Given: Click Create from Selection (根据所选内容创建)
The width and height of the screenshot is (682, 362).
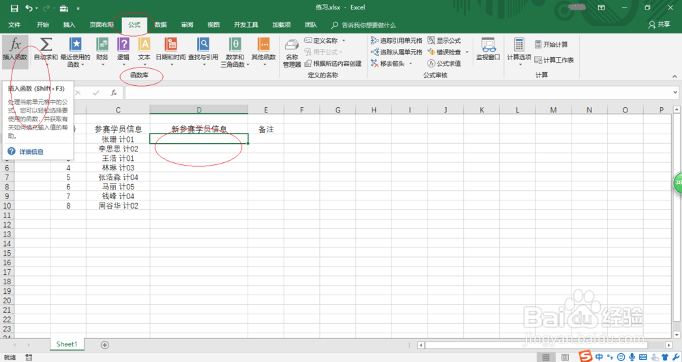Looking at the screenshot, I should (333, 63).
